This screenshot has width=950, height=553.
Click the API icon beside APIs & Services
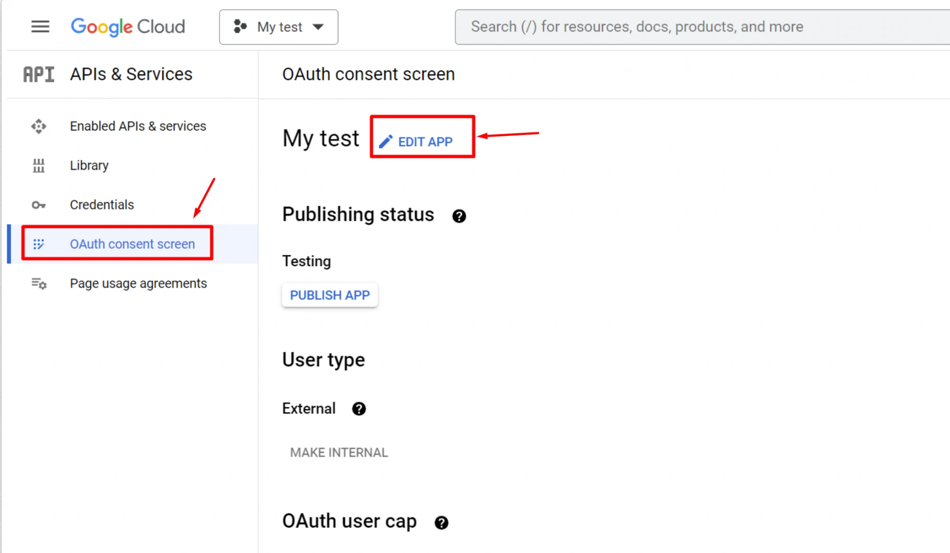click(x=38, y=75)
